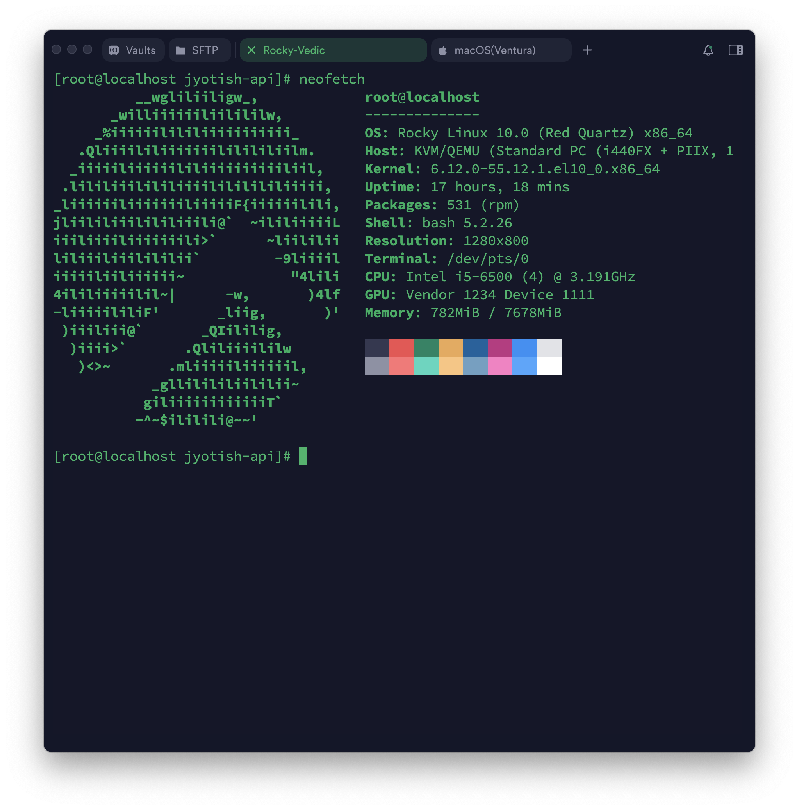Click the white bottom palette block
Screen dimensions: 799x810
[x=549, y=366]
